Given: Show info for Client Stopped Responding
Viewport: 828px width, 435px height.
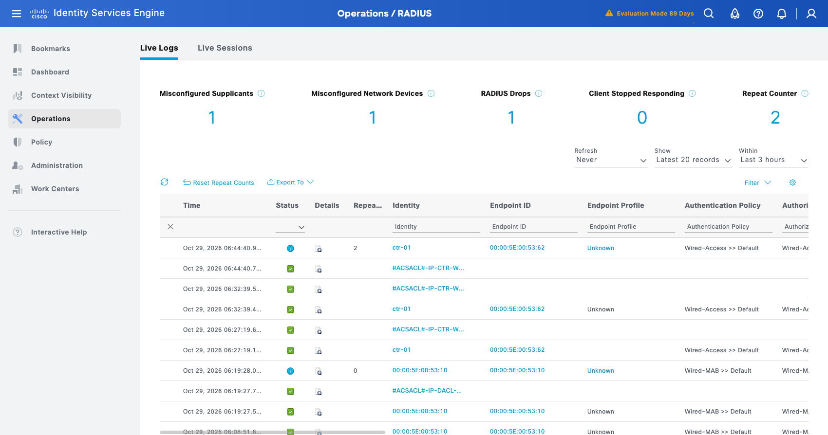Looking at the screenshot, I should [692, 93].
